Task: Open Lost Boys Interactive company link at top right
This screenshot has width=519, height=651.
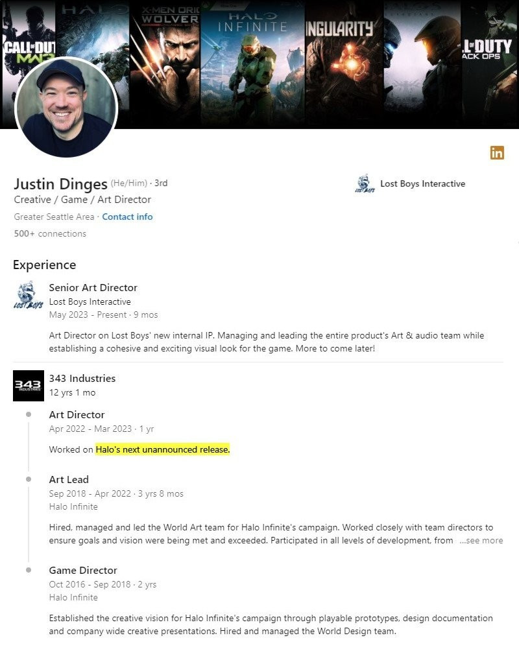Action: tap(422, 183)
